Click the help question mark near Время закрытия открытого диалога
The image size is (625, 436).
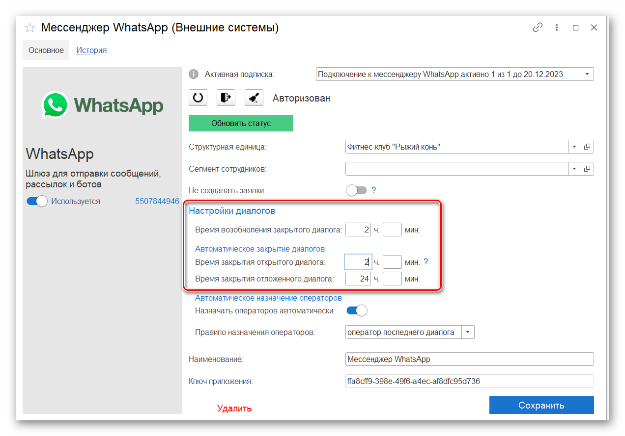tap(426, 262)
